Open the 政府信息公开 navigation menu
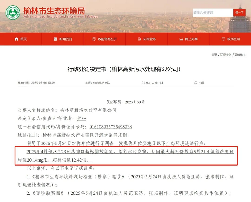The height and width of the screenshot is (202, 251). pyautogui.click(x=105, y=39)
